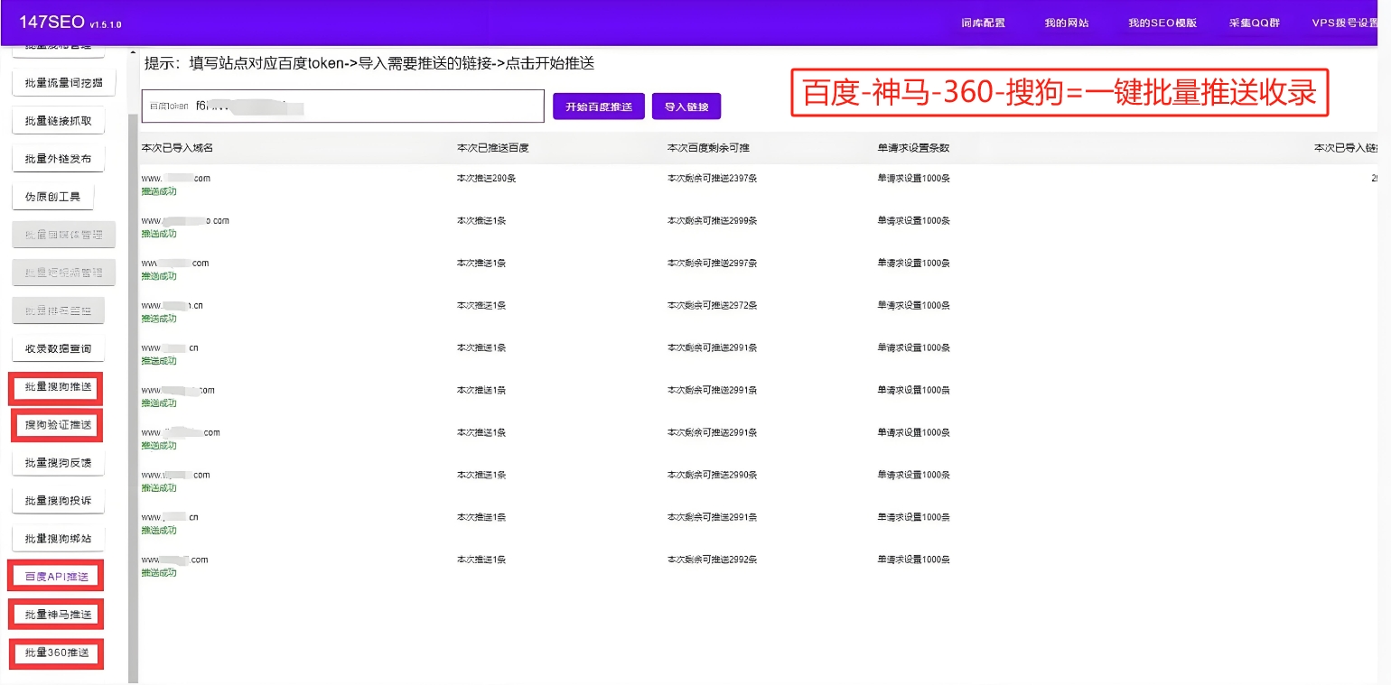Click the sidebar scrollbar to scroll tools
1391x685 pixels.
click(133, 361)
